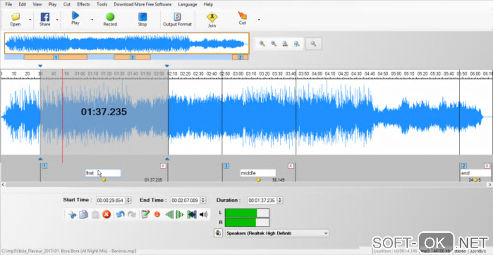Viewport: 493px width, 255px height.
Task: Click the 'first' segment name field
Action: point(103,173)
